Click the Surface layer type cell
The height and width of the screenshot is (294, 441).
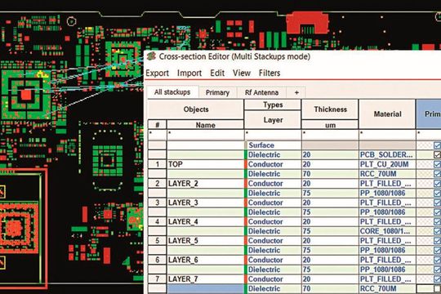tap(273, 145)
